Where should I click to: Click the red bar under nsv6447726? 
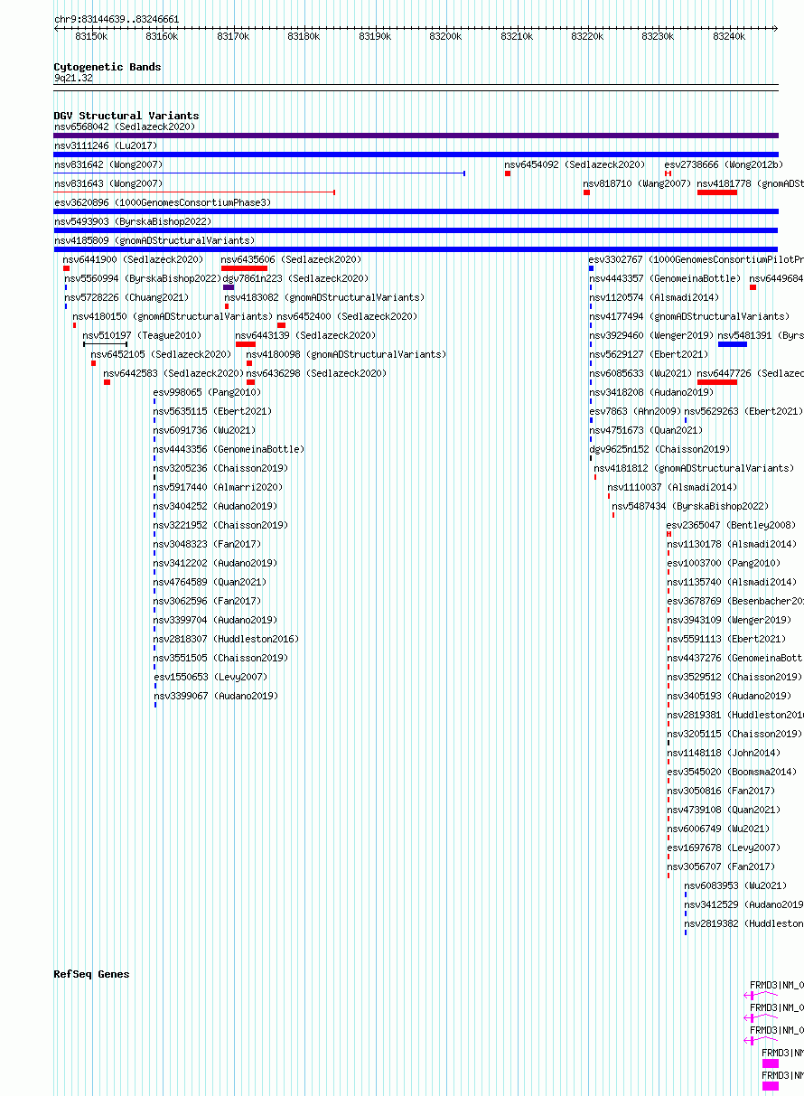tap(717, 382)
